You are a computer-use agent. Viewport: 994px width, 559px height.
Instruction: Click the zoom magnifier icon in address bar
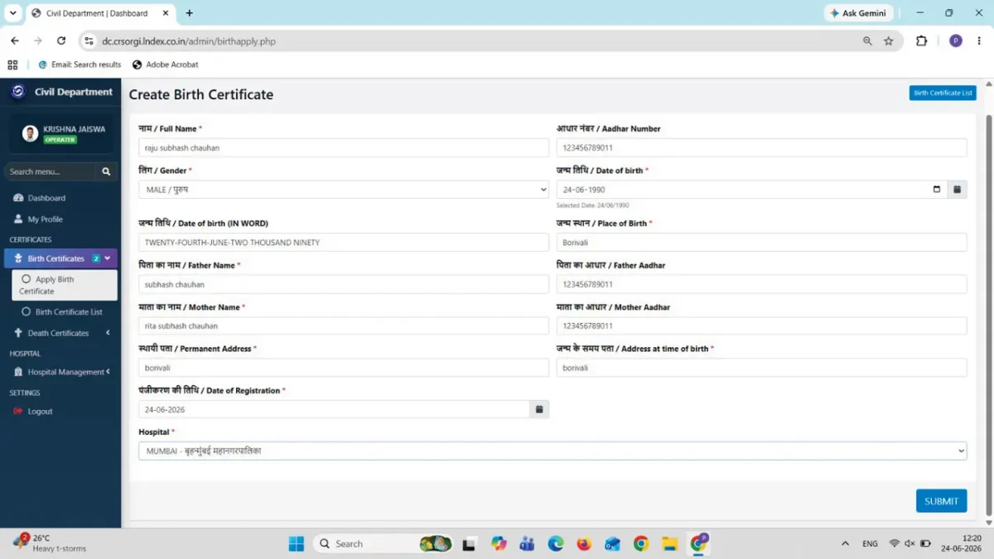pos(867,41)
